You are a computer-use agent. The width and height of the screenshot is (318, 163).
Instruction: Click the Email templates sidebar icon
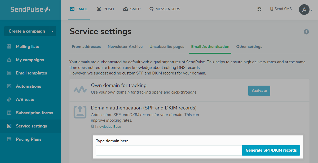9,73
